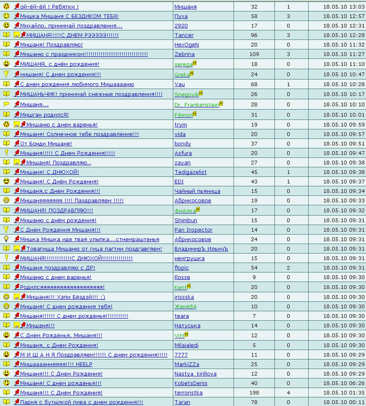Click the yellow folder icon in trym's topic row
Screen dimensions: 366x406
click(16, 124)
